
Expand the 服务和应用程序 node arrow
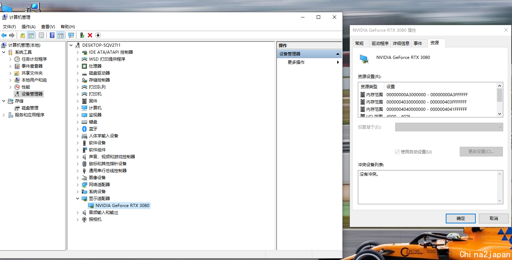[x=4, y=115]
